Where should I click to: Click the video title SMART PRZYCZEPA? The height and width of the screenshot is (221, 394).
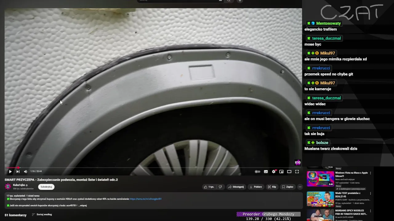(61, 180)
